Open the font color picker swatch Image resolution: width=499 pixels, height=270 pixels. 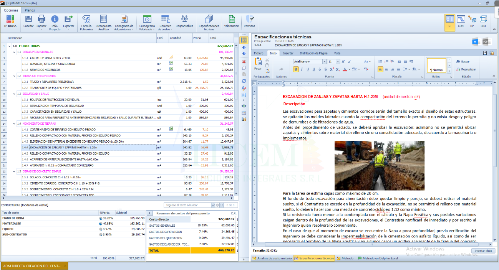click(345, 69)
